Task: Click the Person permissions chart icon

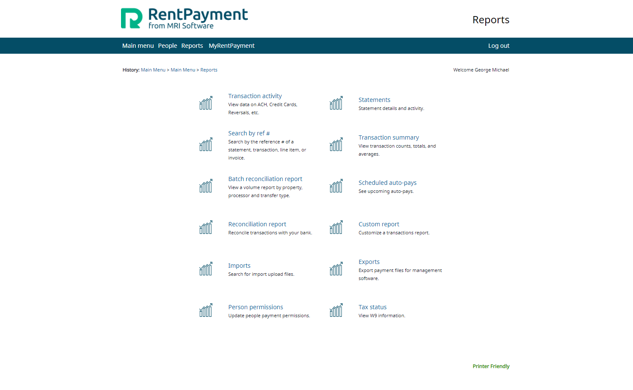Action: tap(206, 310)
